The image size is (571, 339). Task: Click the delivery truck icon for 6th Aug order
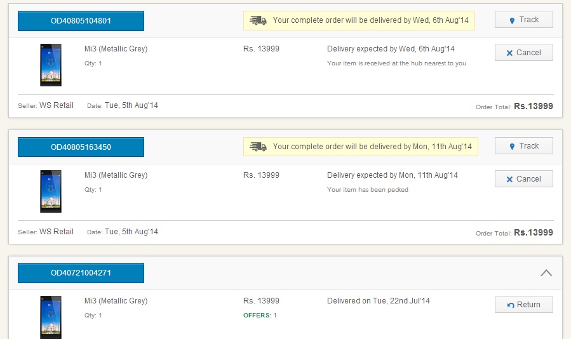[258, 20]
